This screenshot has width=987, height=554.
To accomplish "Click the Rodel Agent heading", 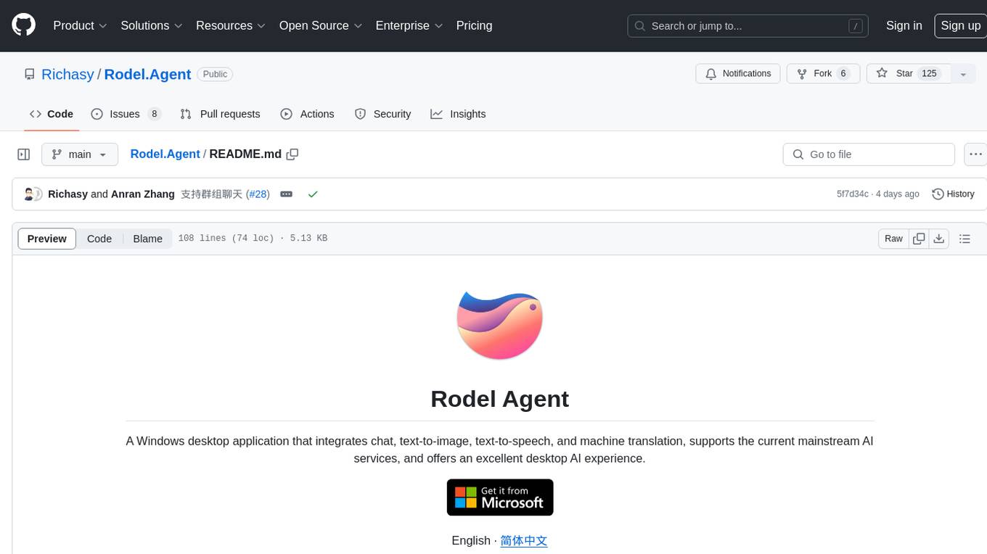I will click(499, 399).
